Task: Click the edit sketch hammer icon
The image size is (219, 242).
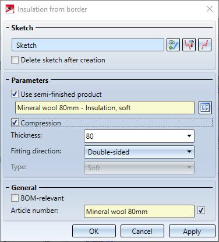Action: pos(189,45)
